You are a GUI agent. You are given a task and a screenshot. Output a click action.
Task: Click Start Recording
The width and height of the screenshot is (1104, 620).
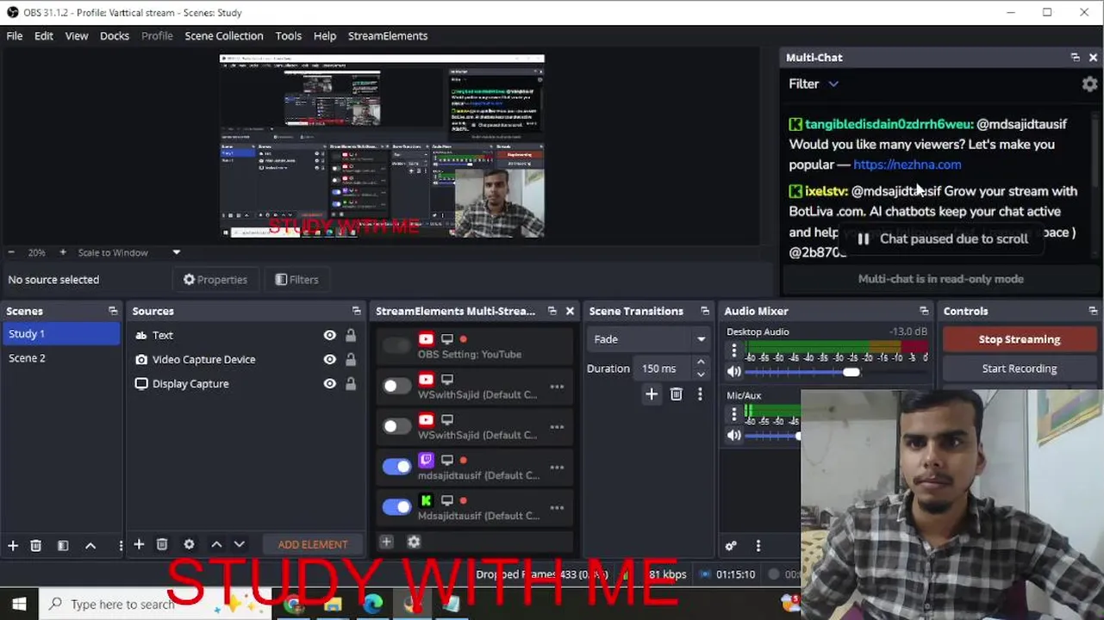pyautogui.click(x=1020, y=369)
